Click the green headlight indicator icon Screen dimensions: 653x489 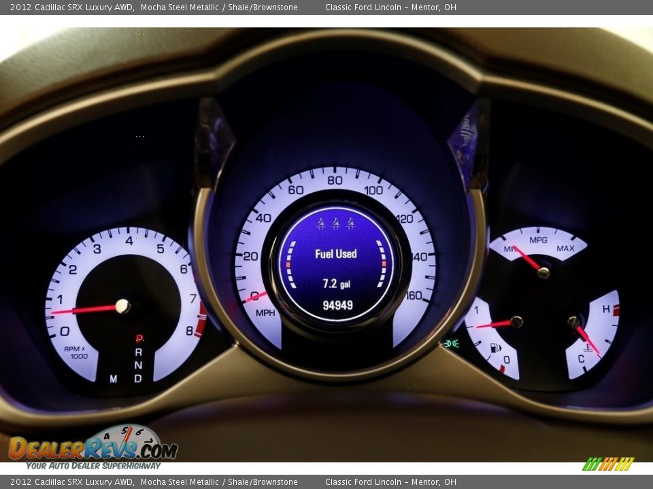[x=450, y=344]
